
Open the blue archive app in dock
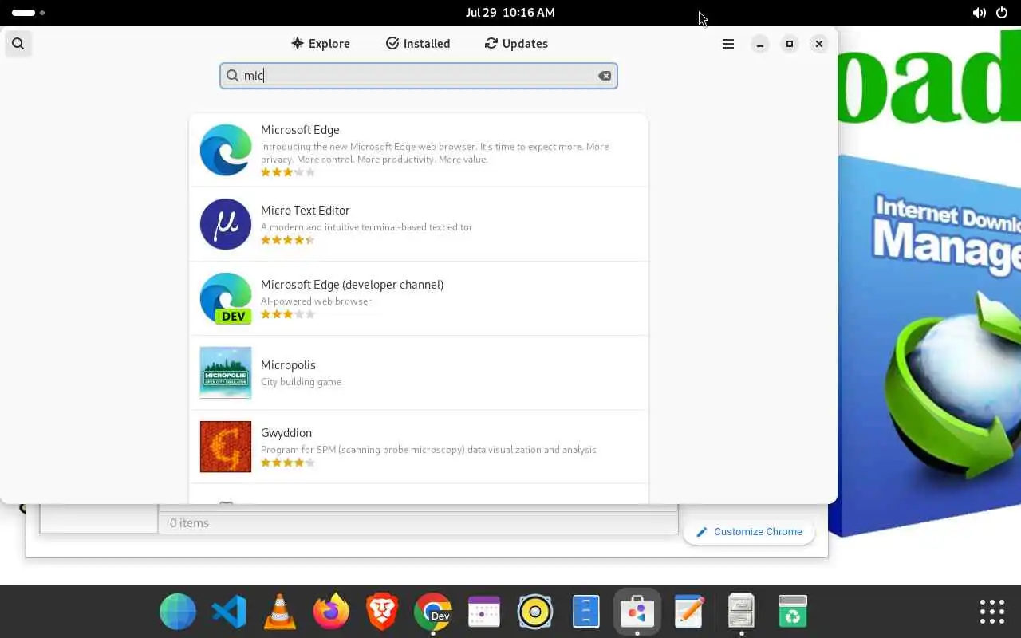click(586, 612)
